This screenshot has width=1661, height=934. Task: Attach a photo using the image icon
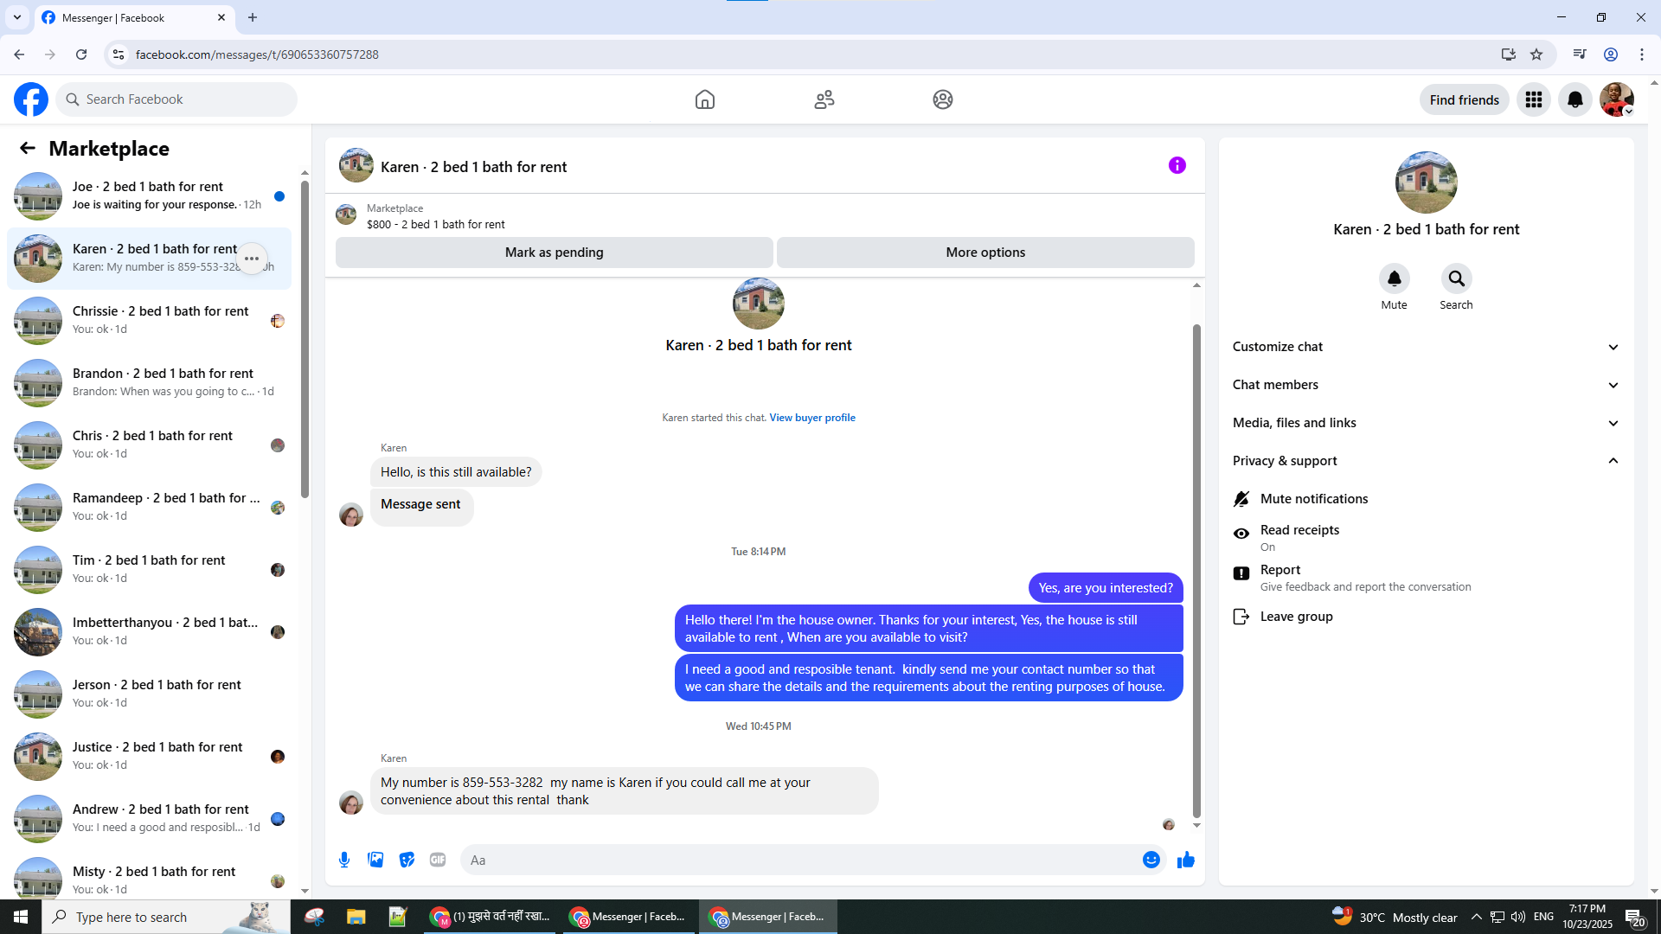coord(375,860)
